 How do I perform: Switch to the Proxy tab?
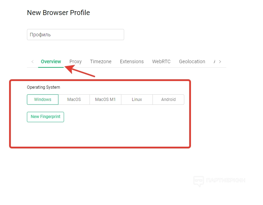tap(75, 61)
